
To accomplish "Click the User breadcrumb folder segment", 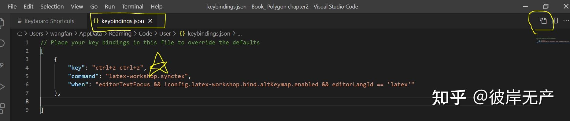I will point(165,33).
